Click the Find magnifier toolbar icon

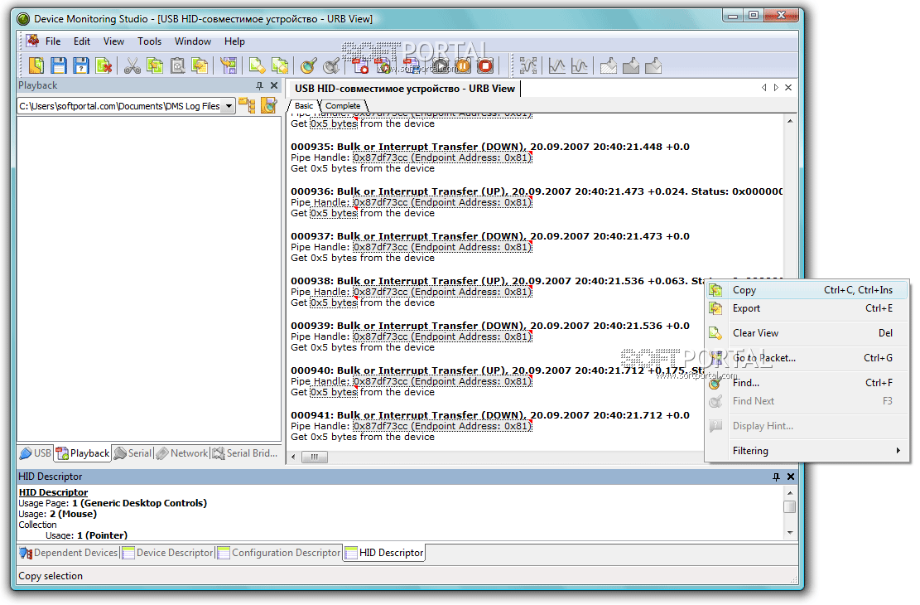[309, 65]
